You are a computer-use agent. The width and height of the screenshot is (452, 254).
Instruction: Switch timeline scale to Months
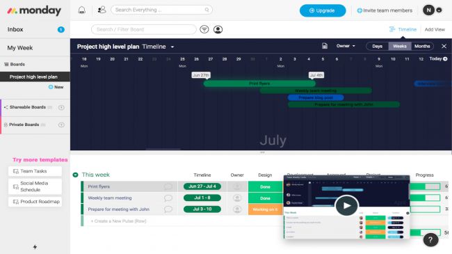coord(422,46)
